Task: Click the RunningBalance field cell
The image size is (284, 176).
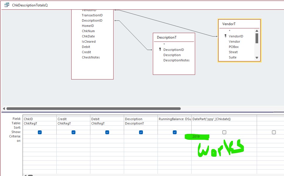Action: tap(175, 119)
